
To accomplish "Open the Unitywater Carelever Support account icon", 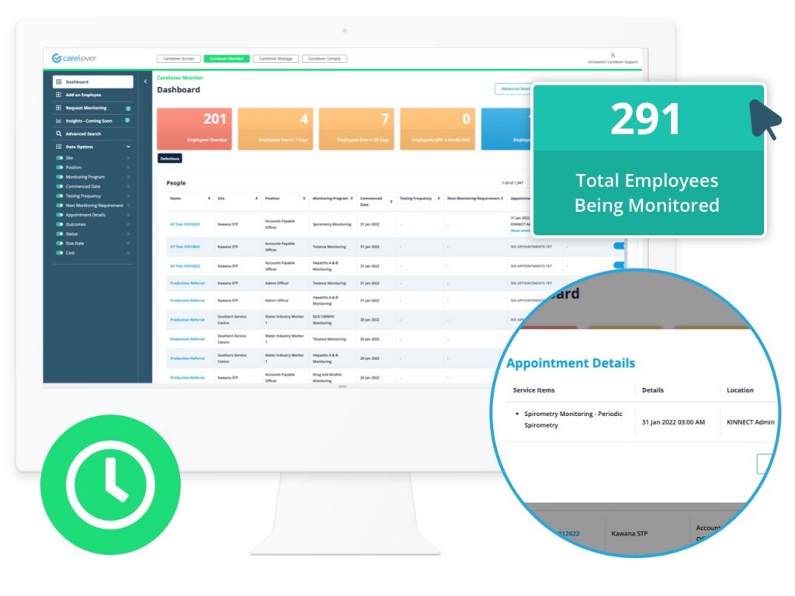I will (x=613, y=55).
